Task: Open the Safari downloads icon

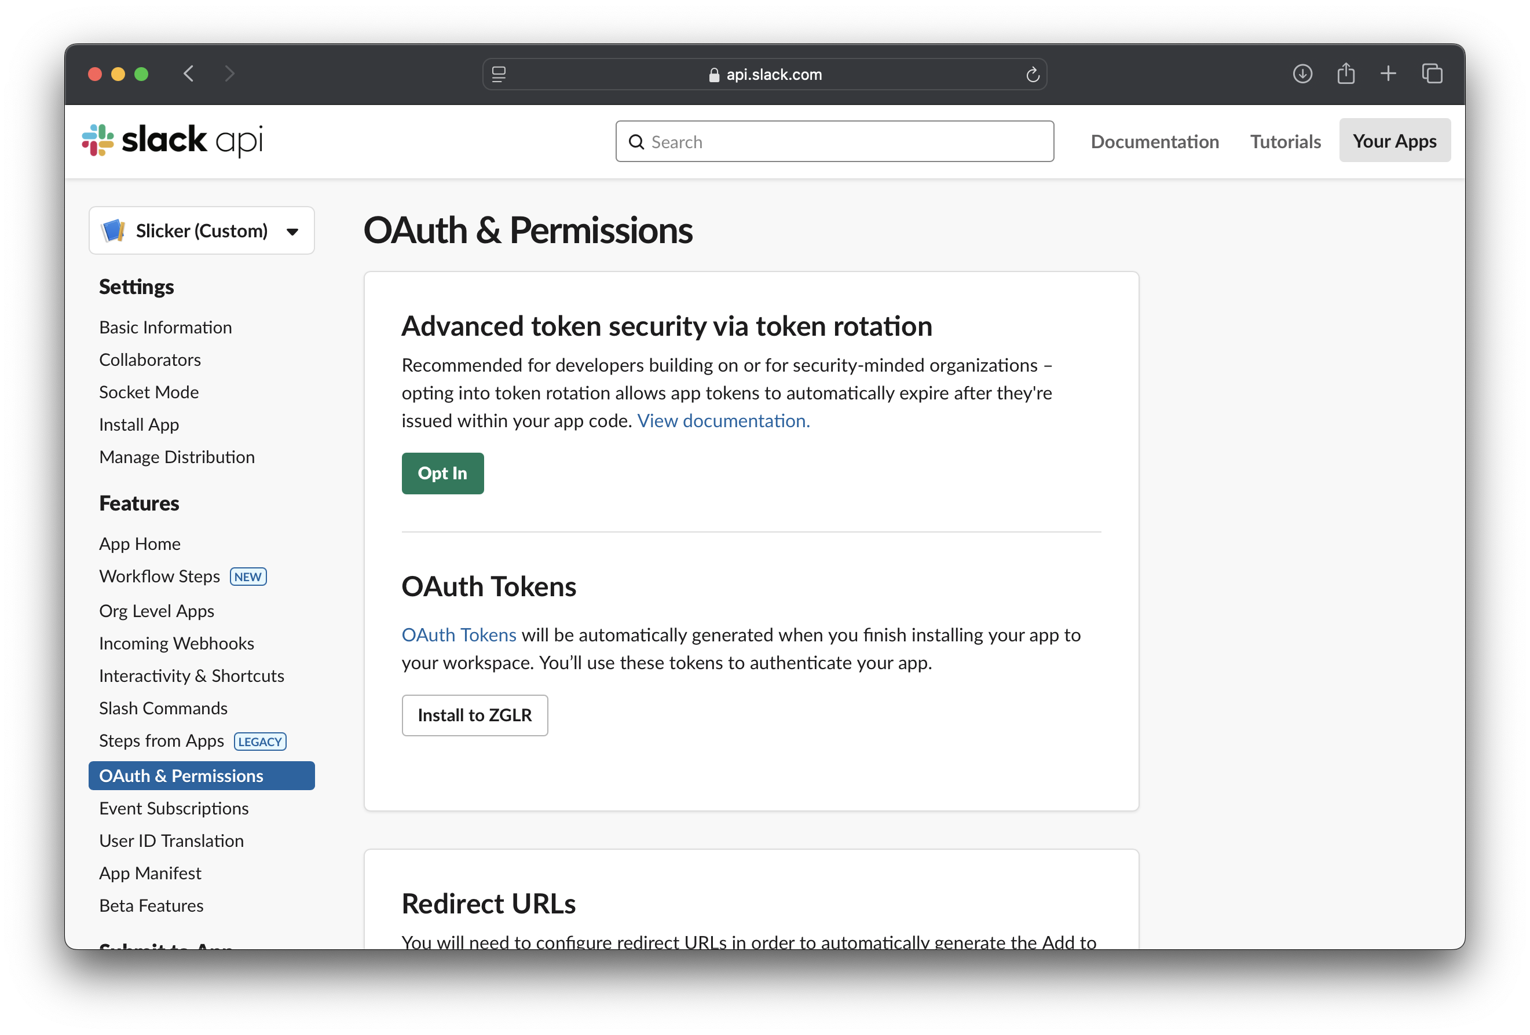Action: click(x=1302, y=74)
